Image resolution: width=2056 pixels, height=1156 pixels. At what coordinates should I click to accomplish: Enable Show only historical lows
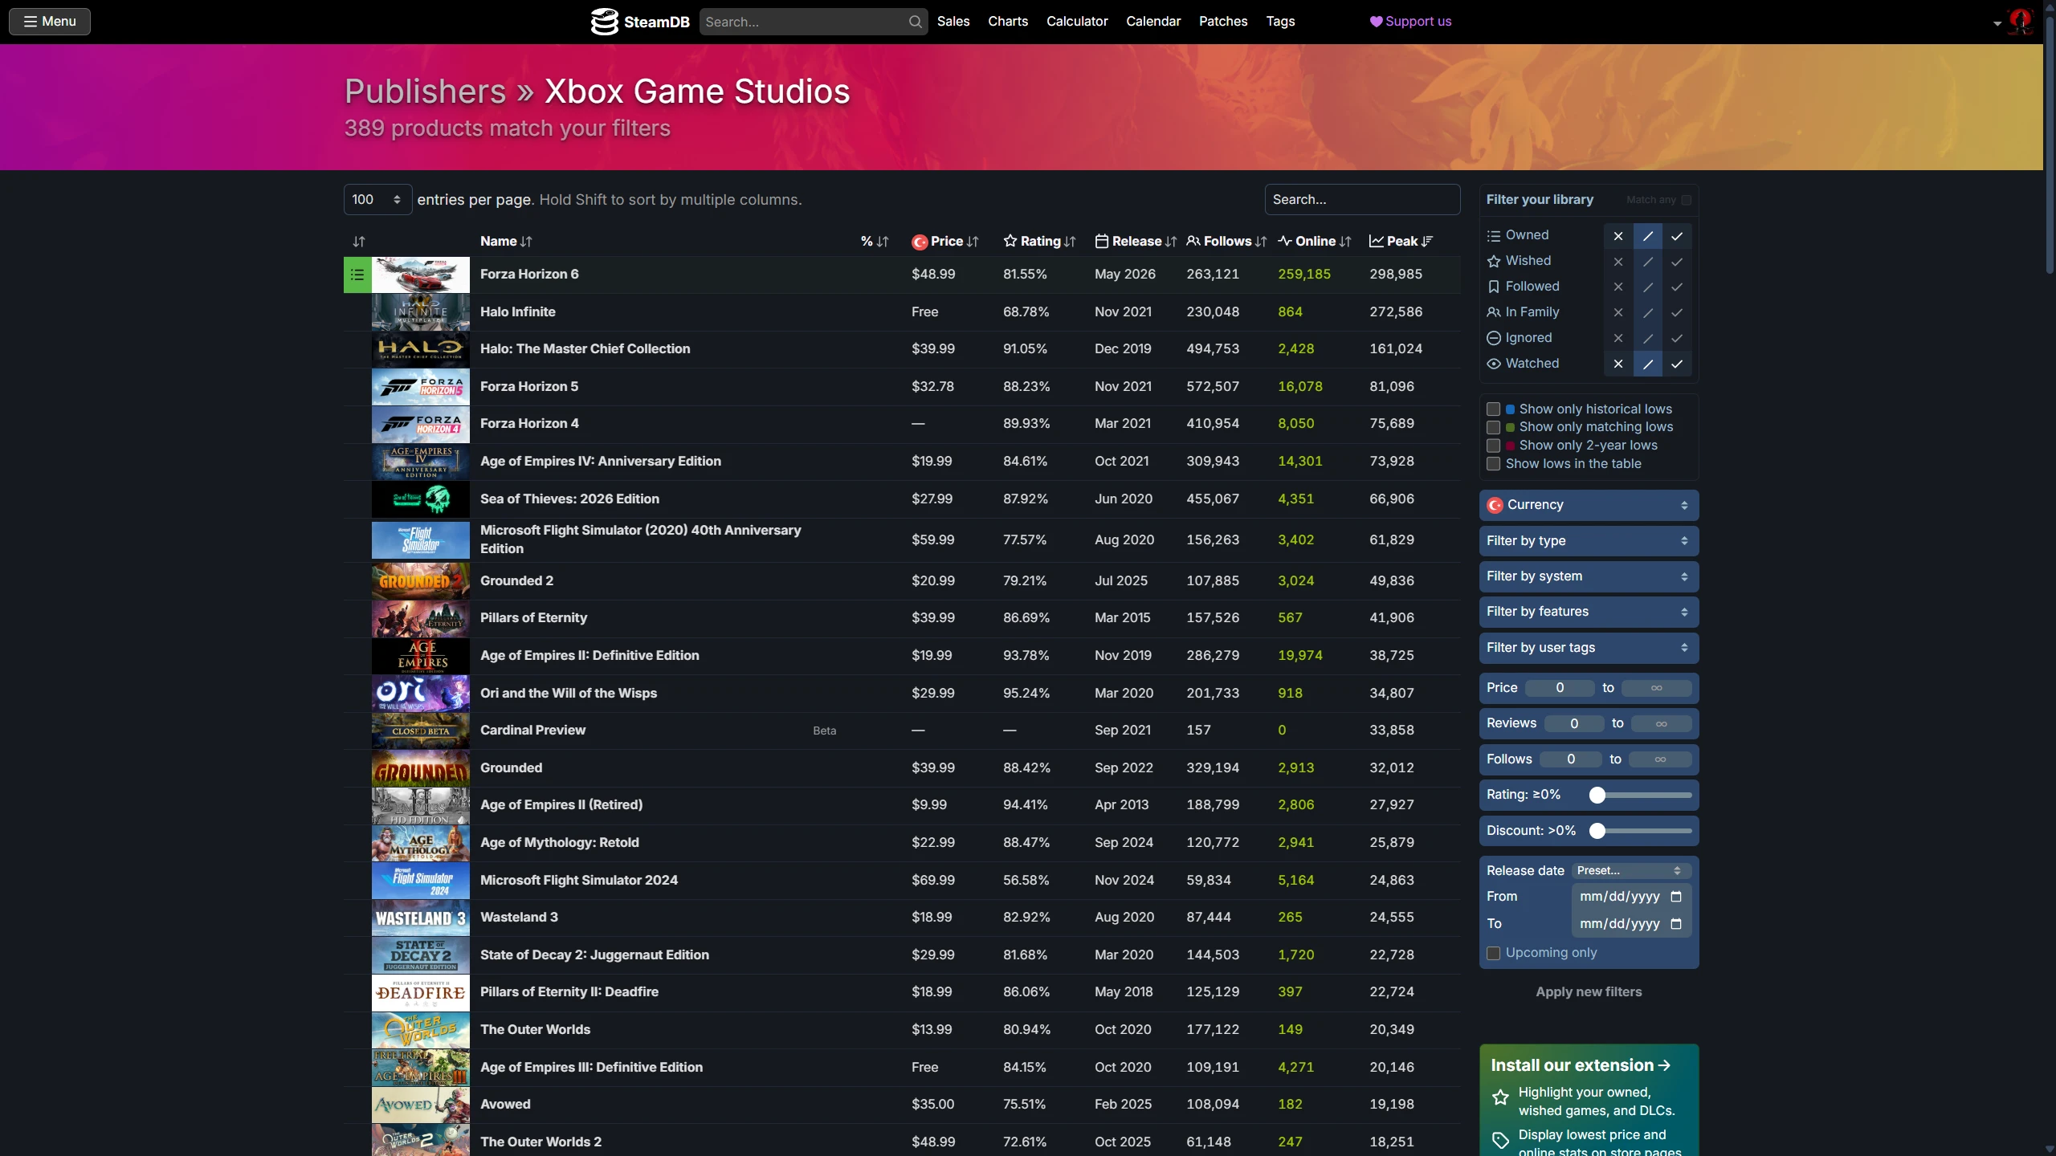point(1493,409)
